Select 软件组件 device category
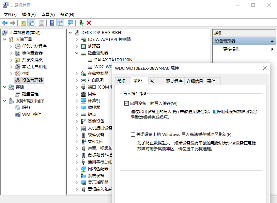Screen dimensions: 277x203 tap(96, 141)
